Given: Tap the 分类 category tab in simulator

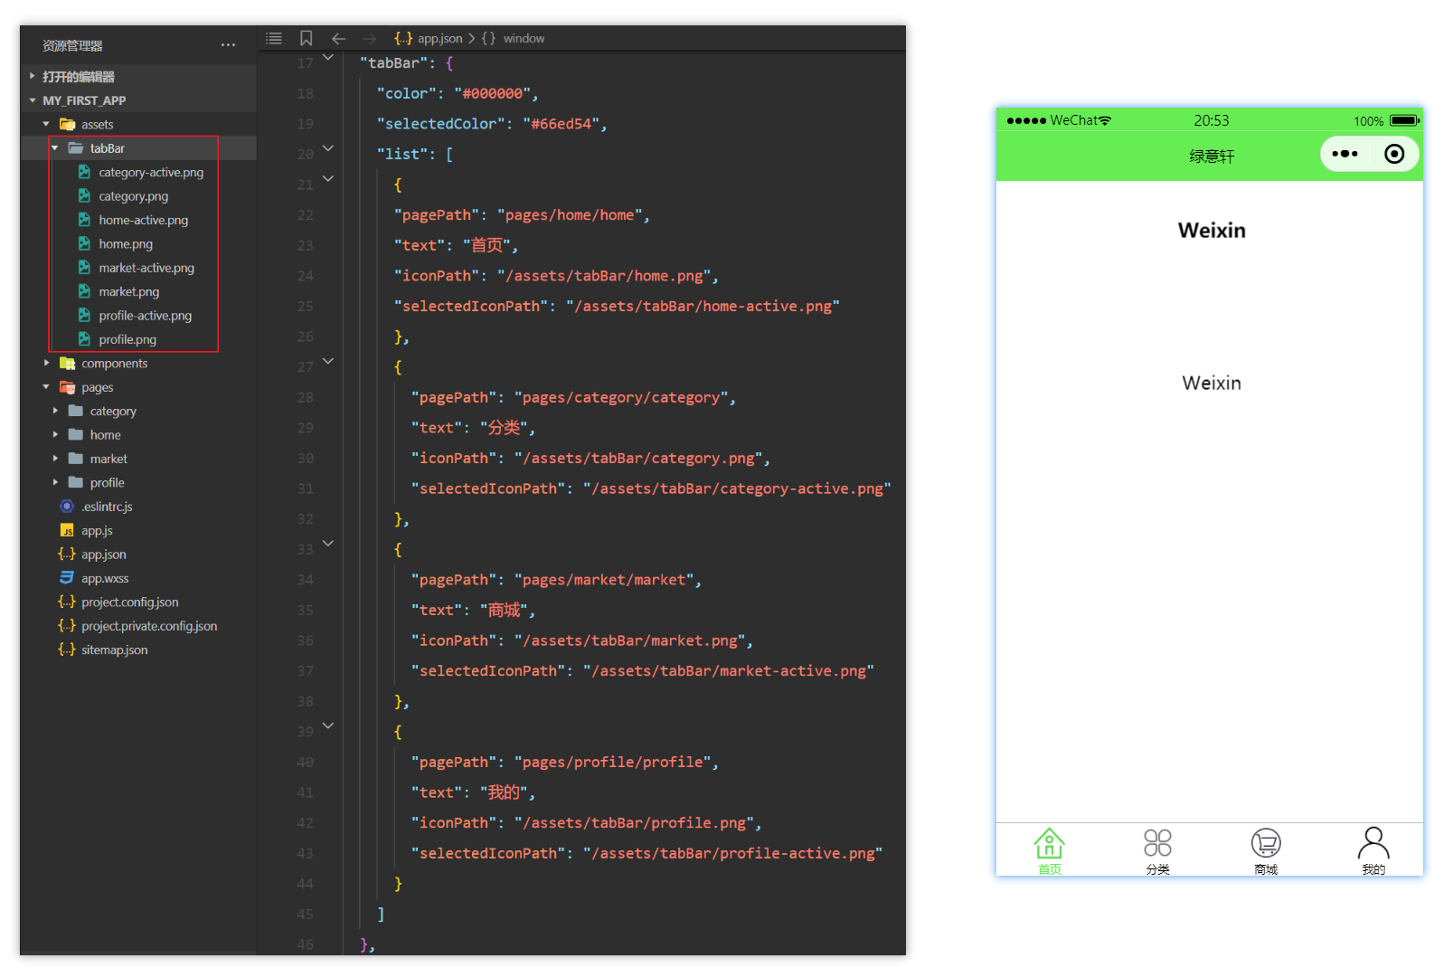Looking at the screenshot, I should 1157,850.
